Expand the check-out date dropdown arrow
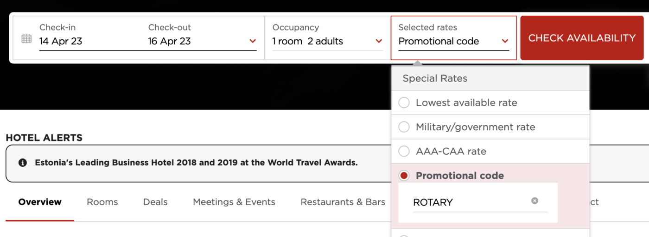The image size is (649, 237). pyautogui.click(x=253, y=41)
